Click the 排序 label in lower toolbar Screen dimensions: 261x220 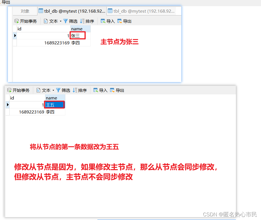pos(82,90)
